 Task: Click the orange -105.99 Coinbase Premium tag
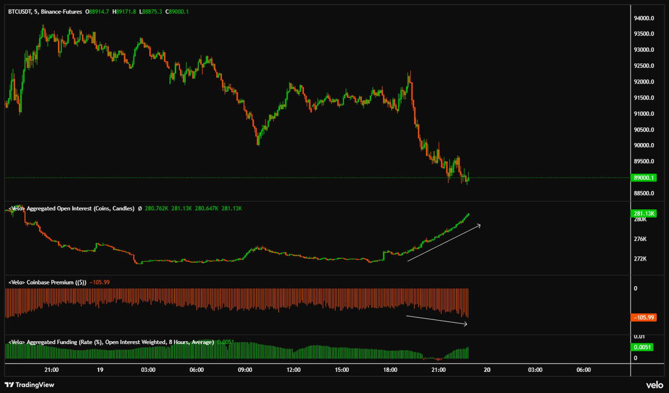click(x=643, y=316)
